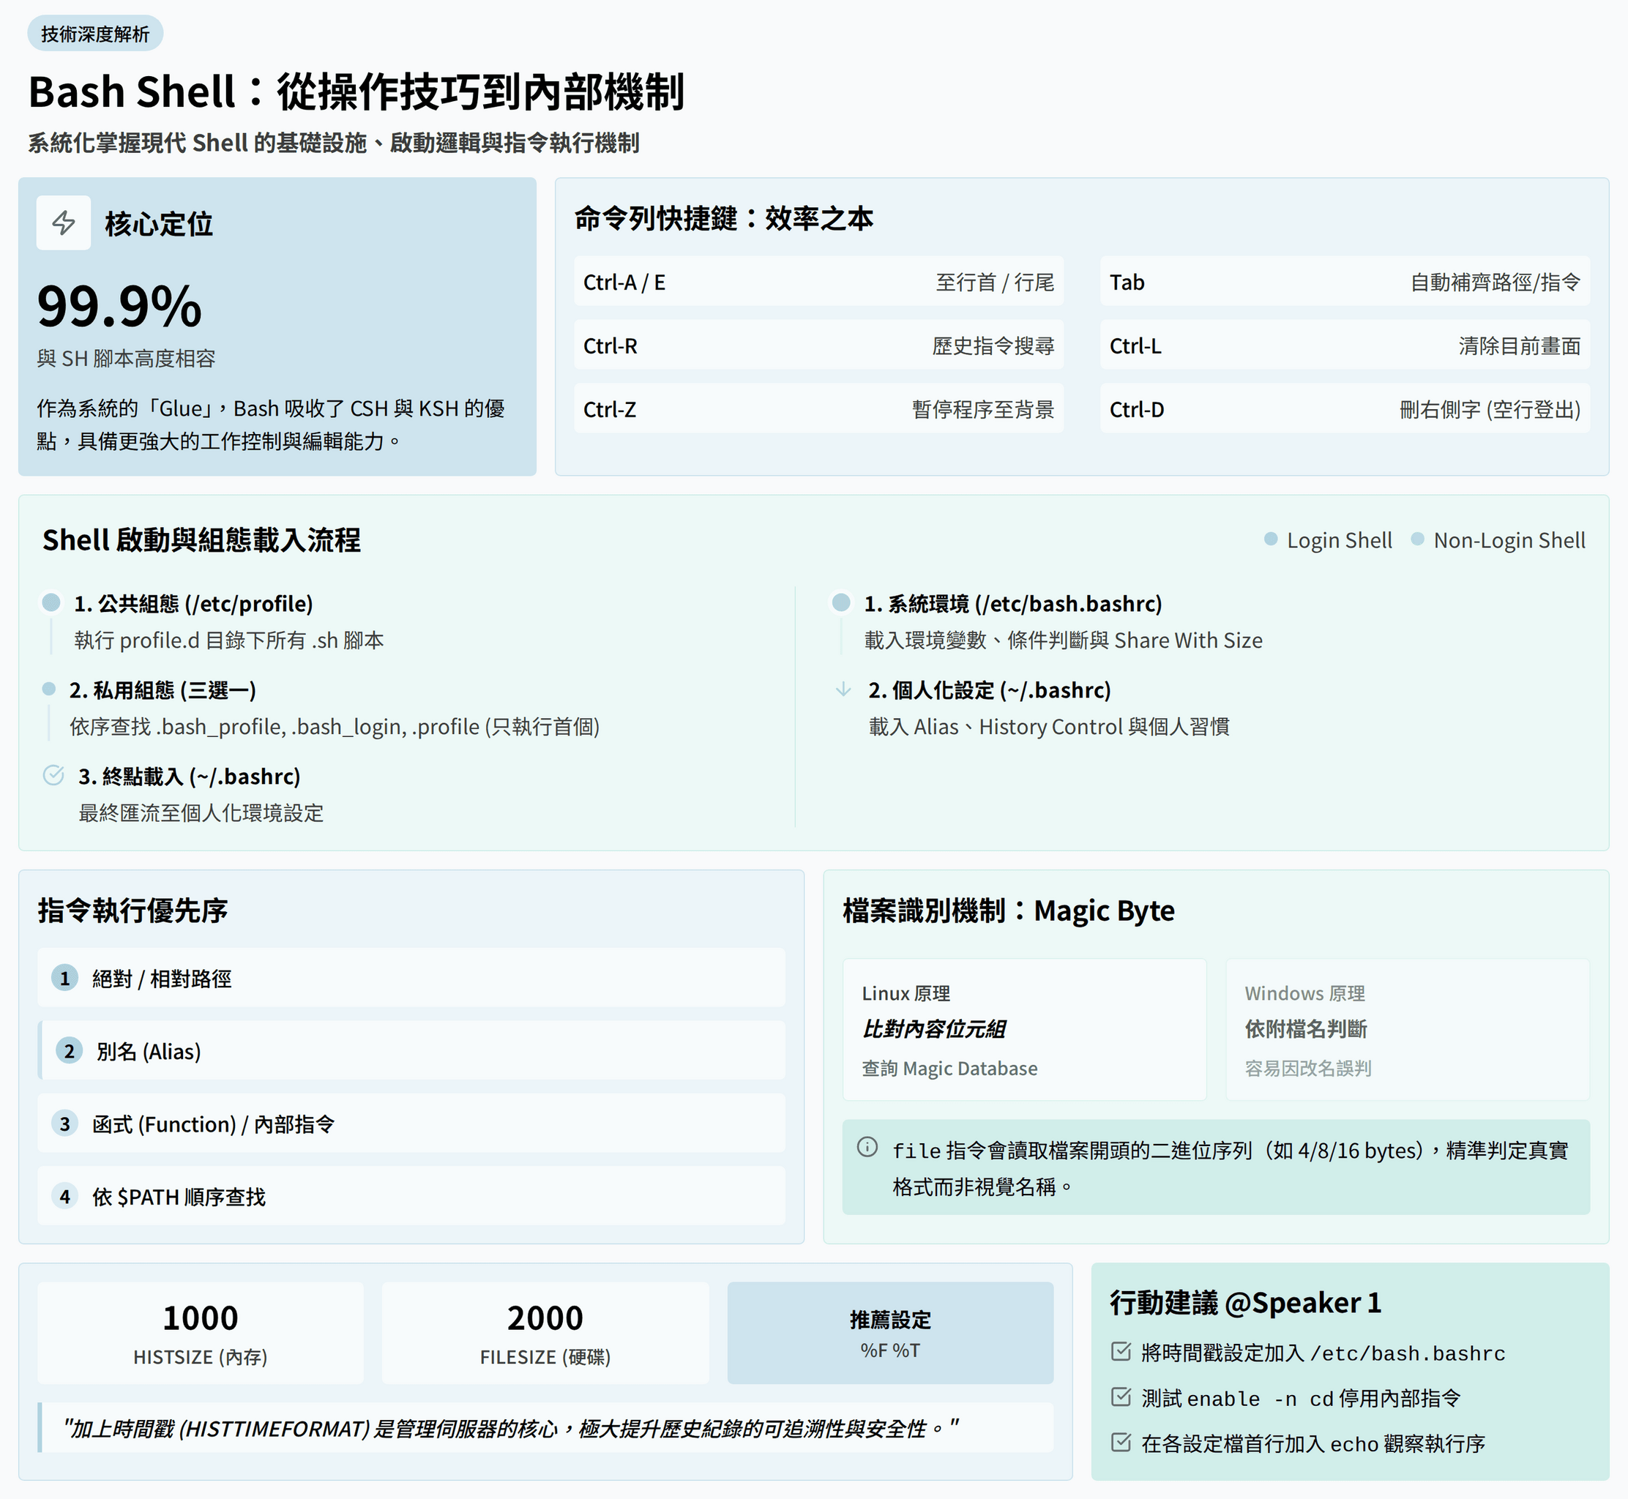Click number 2 badge beside 別名 (Alias)
Screen dimensions: 1628x1499
click(x=69, y=1050)
